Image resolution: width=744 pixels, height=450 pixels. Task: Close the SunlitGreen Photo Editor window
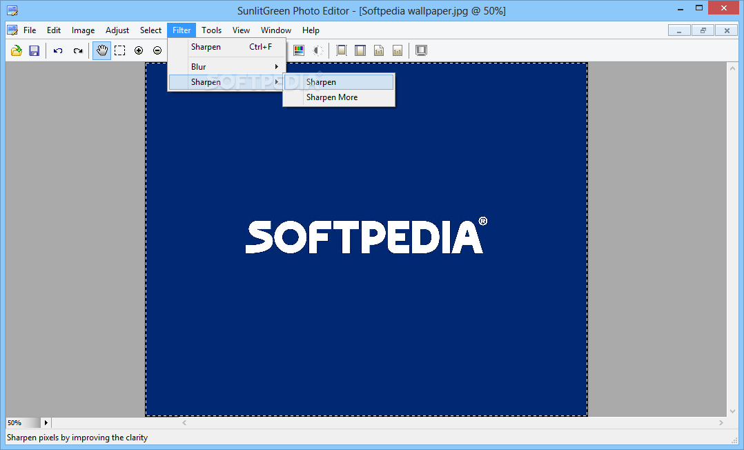pyautogui.click(x=724, y=8)
